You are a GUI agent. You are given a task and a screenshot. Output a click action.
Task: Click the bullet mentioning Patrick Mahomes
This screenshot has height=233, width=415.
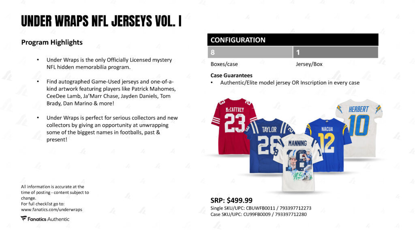pyautogui.click(x=111, y=92)
